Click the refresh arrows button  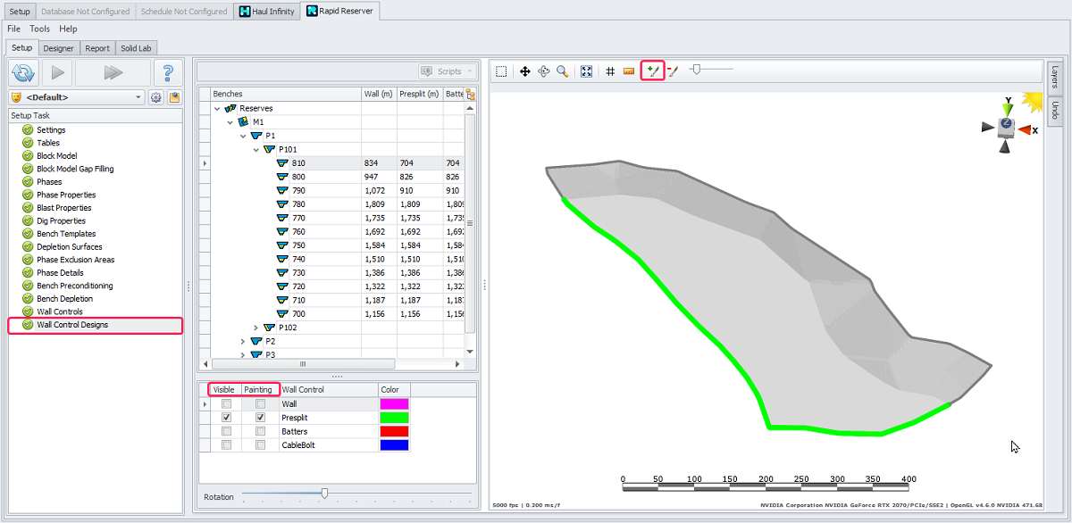[x=22, y=73]
